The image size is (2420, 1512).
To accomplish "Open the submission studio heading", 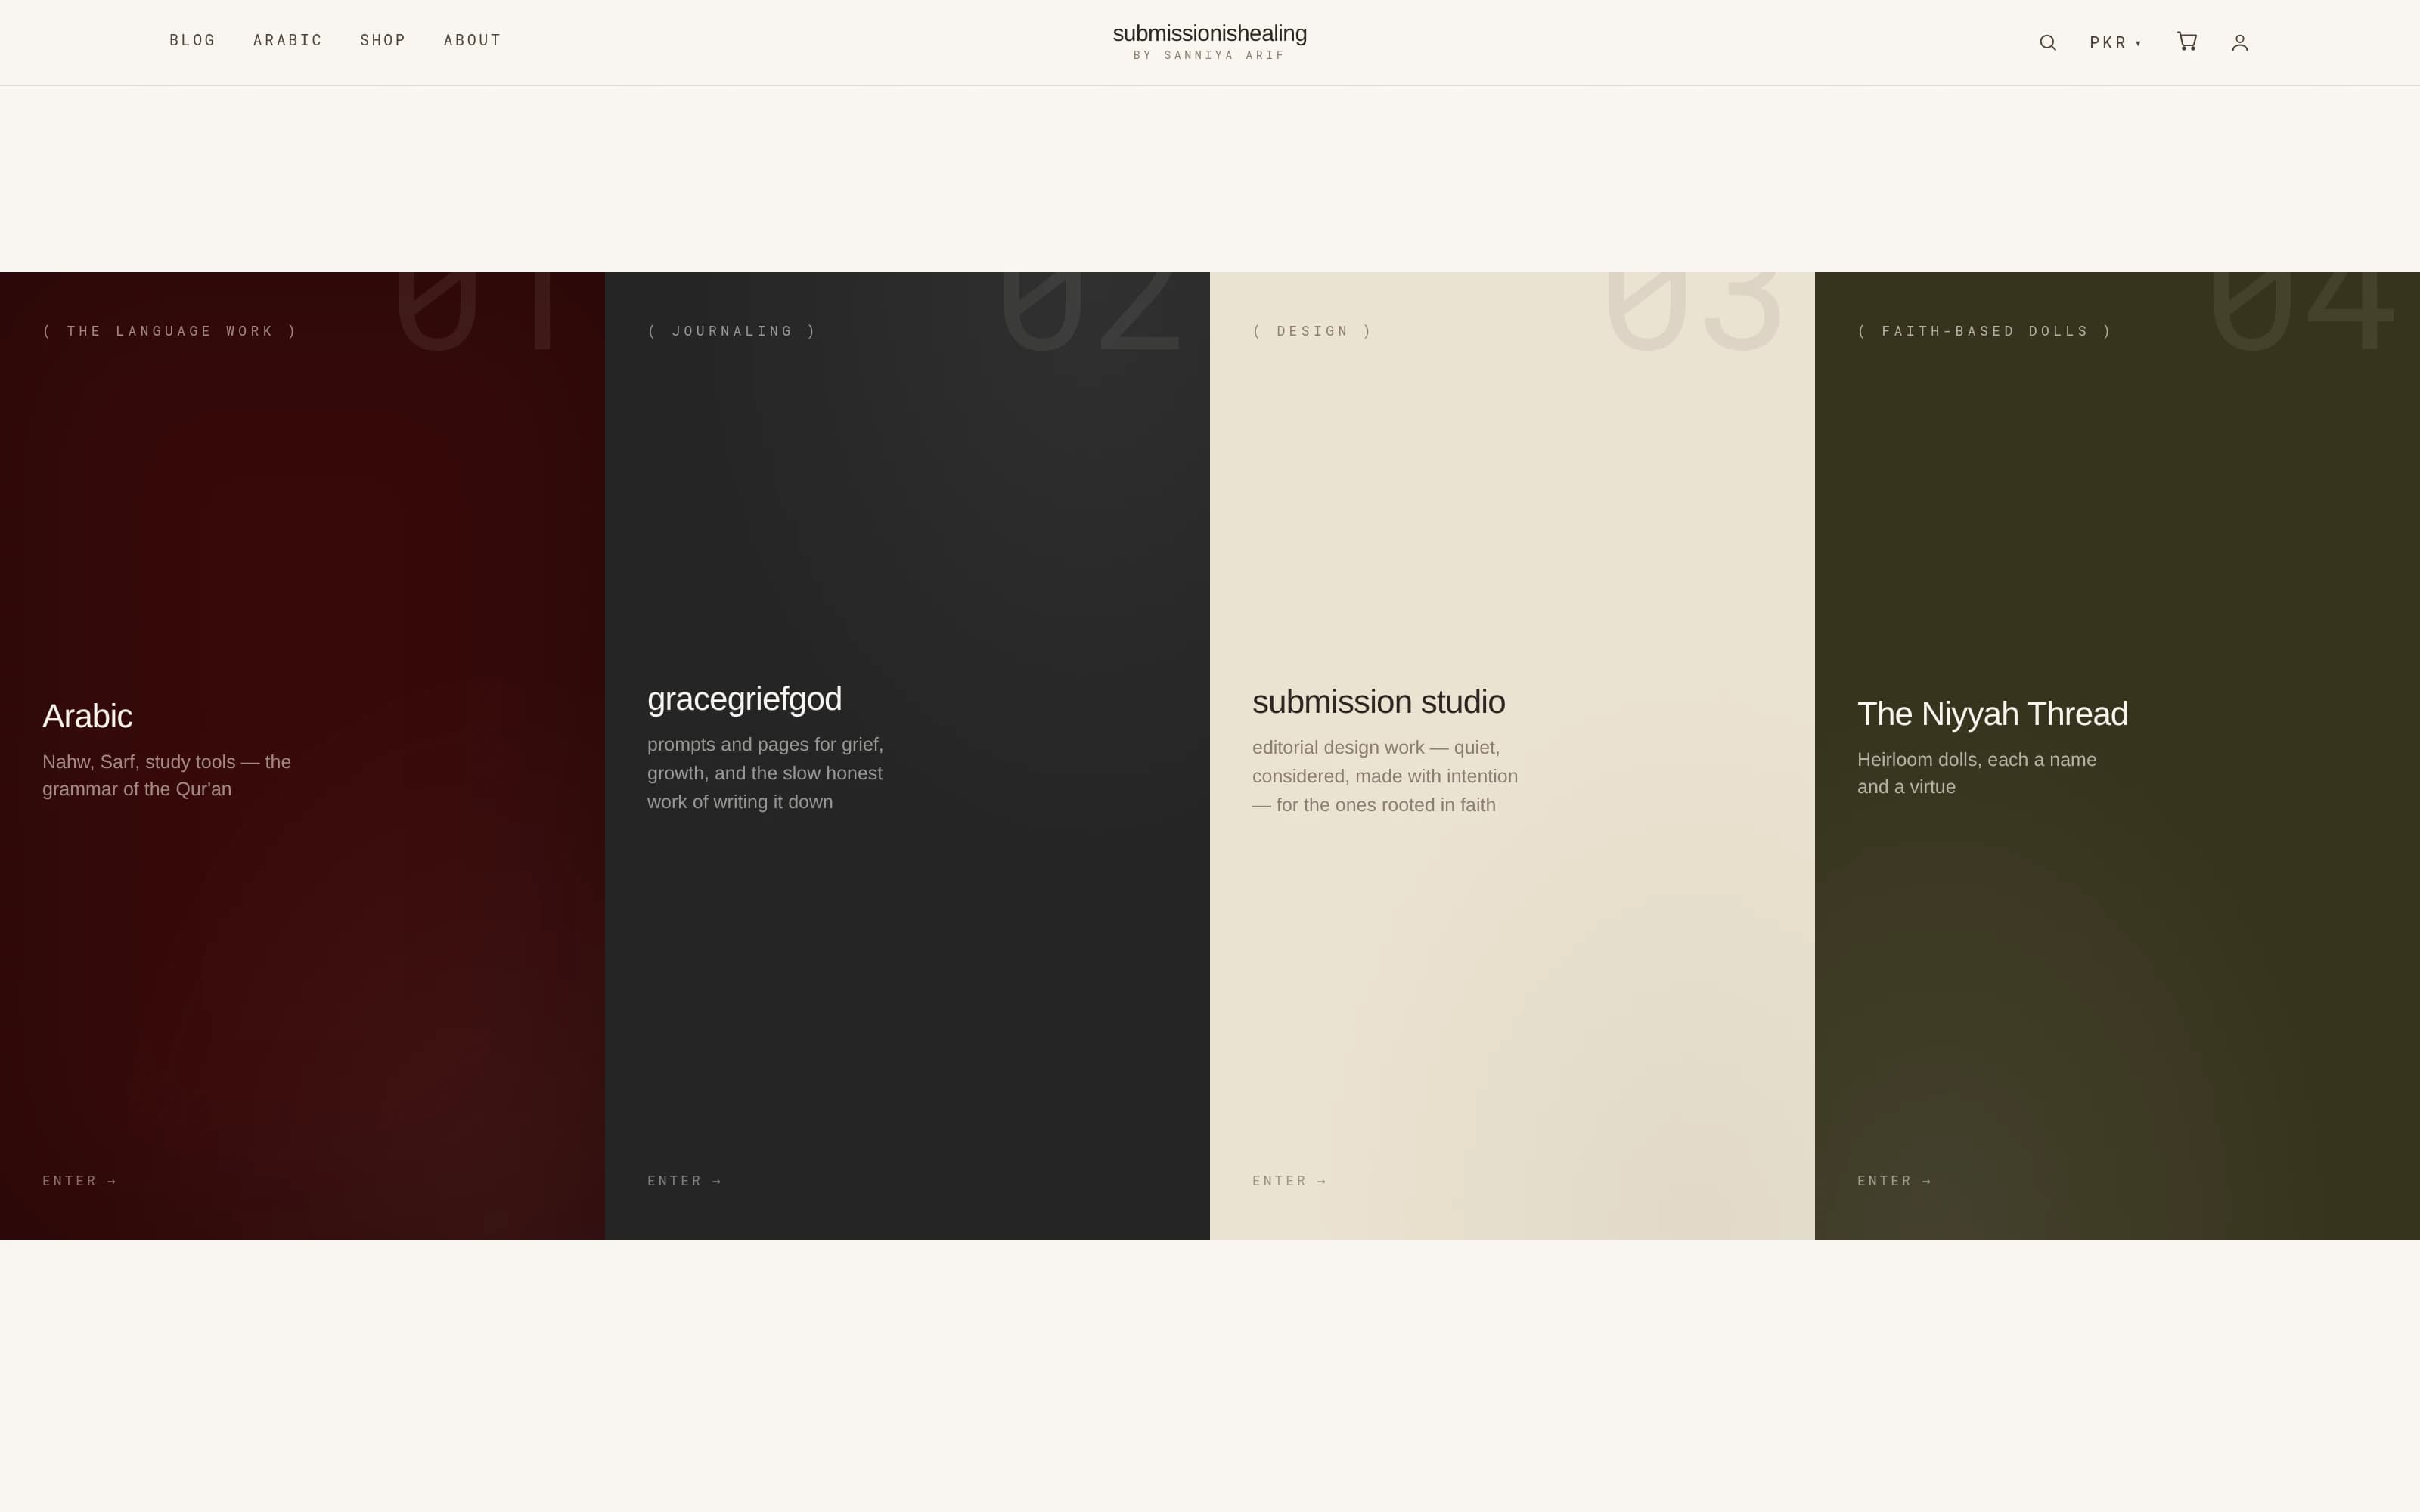I will (x=1378, y=702).
